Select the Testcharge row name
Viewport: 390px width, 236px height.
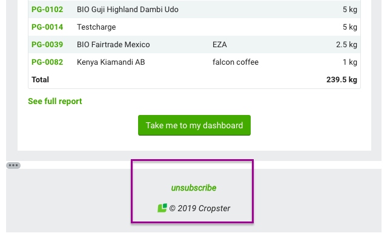point(96,27)
